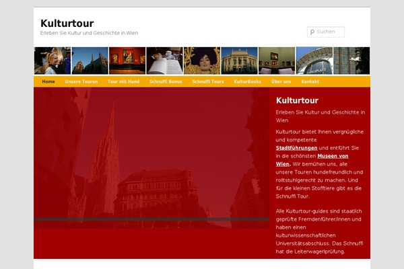The width and height of the screenshot is (404, 269).
Task: Open Schnuffi Tours from navigation bar
Action: pyautogui.click(x=208, y=81)
